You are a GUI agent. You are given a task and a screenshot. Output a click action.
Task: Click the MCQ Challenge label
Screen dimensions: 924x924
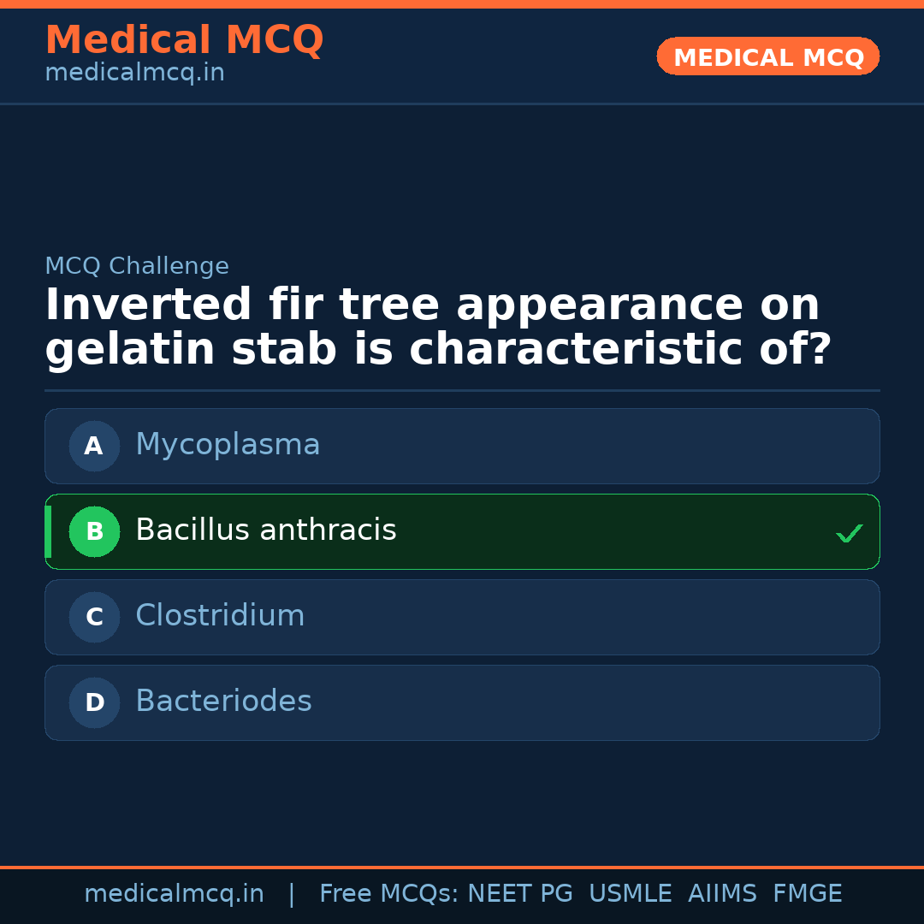pyautogui.click(x=137, y=266)
